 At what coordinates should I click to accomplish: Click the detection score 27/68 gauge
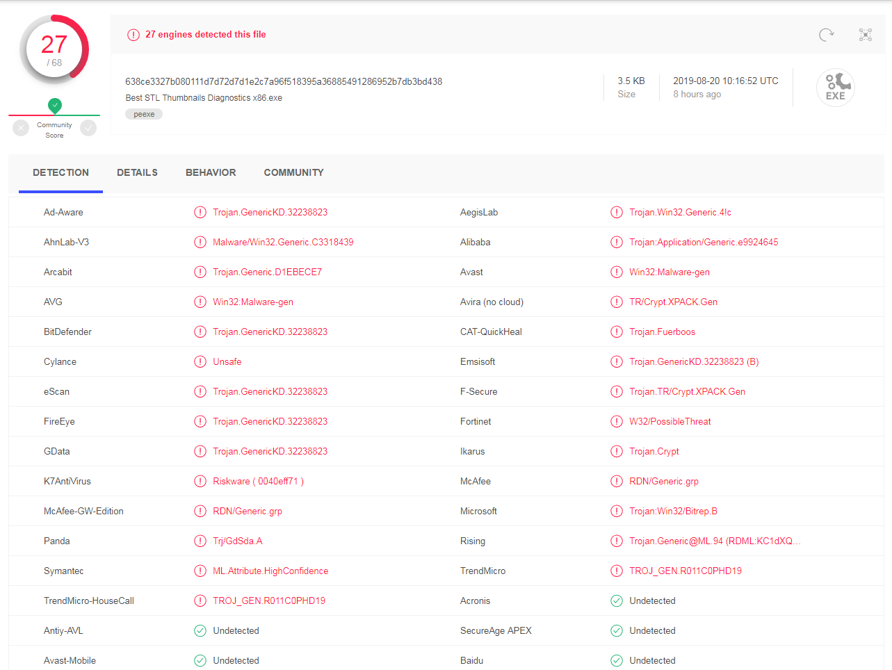(54, 51)
